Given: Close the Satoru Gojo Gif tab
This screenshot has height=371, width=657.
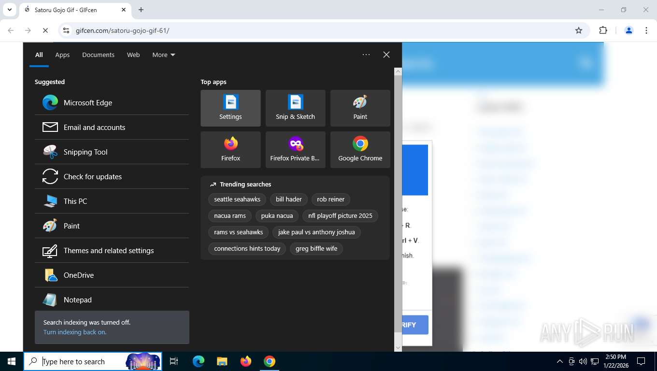Looking at the screenshot, I should pyautogui.click(x=124, y=10).
